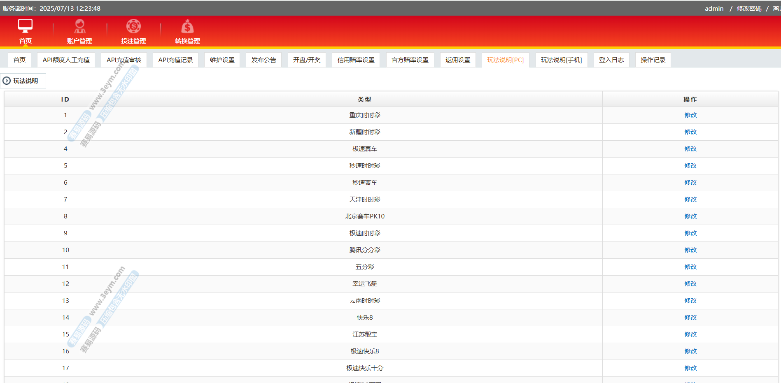This screenshot has width=781, height=383.
Task: Open the 登入日志 tab
Action: pos(611,60)
